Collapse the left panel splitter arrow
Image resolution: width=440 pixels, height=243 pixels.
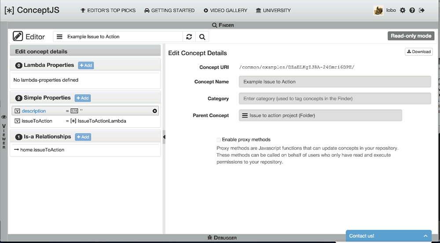(x=164, y=137)
